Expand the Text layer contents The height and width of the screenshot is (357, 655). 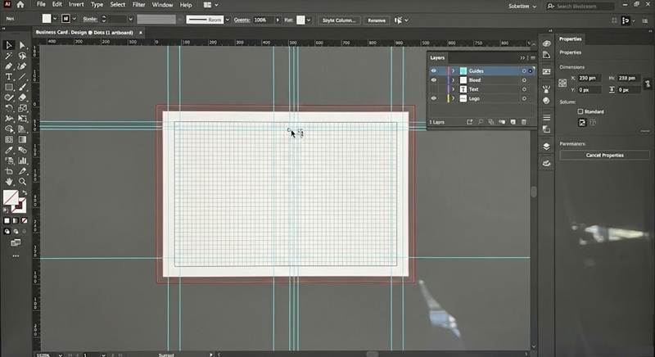pos(453,89)
